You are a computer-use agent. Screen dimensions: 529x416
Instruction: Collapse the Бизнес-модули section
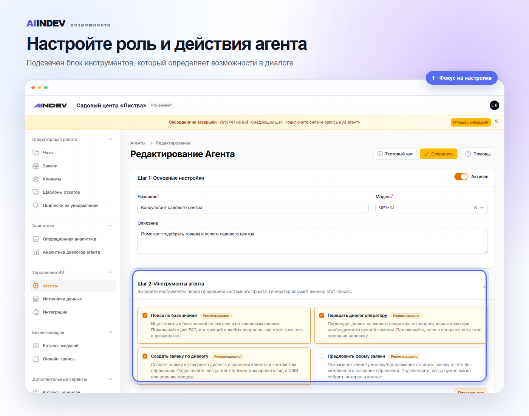pyautogui.click(x=110, y=332)
